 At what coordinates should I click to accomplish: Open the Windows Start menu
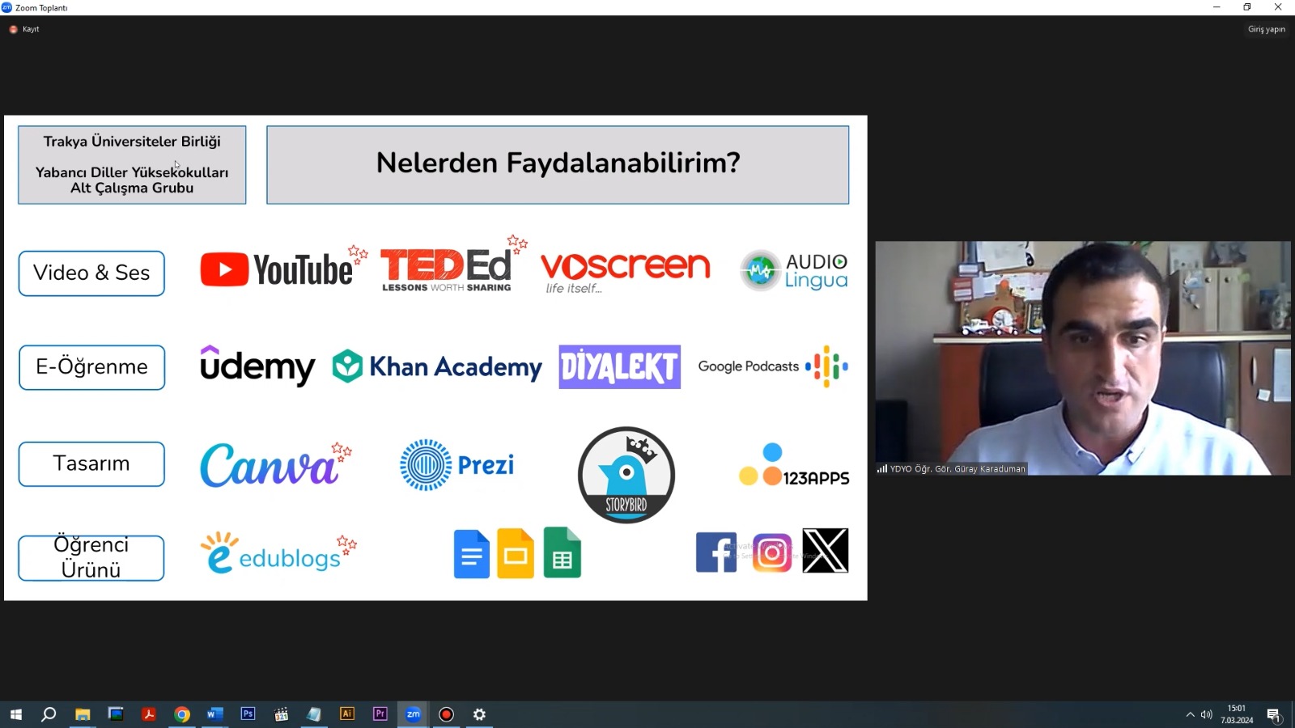click(15, 714)
